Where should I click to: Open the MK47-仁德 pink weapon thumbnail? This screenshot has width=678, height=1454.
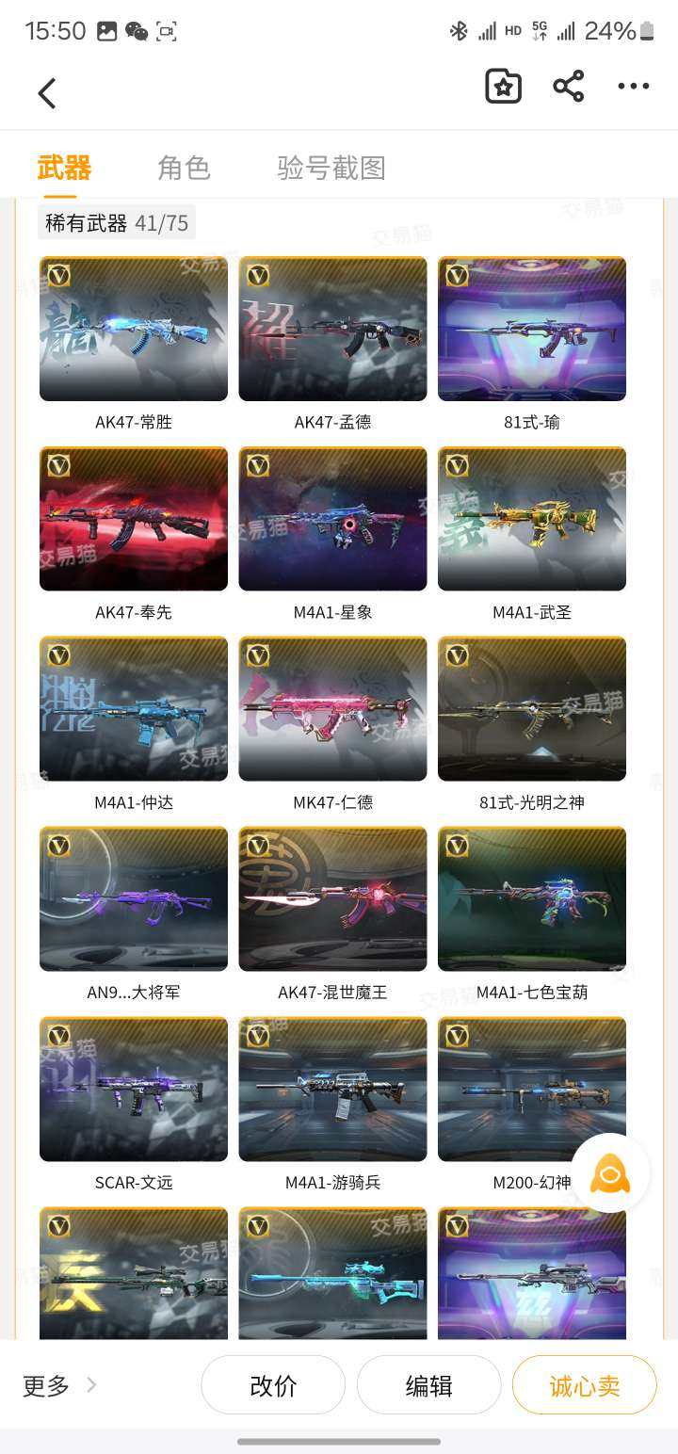[332, 709]
